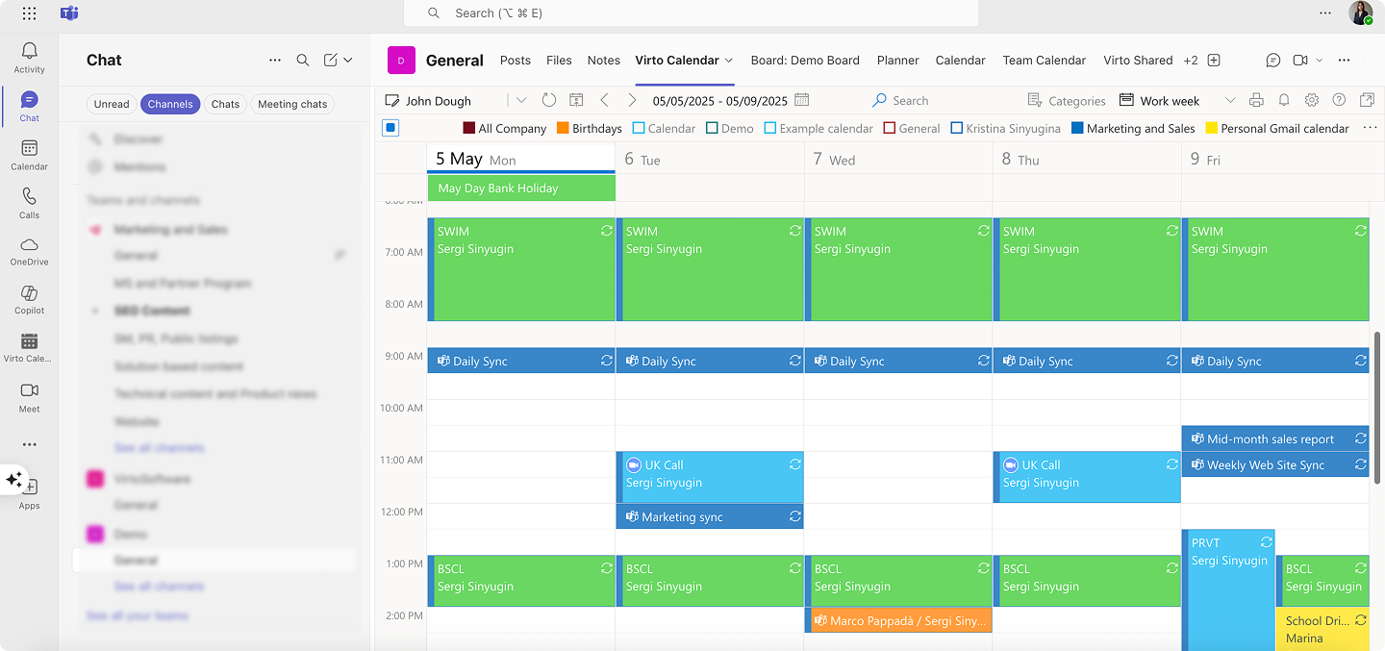Click the notifications bell in calendar toolbar
This screenshot has width=1385, height=651.
tap(1284, 100)
